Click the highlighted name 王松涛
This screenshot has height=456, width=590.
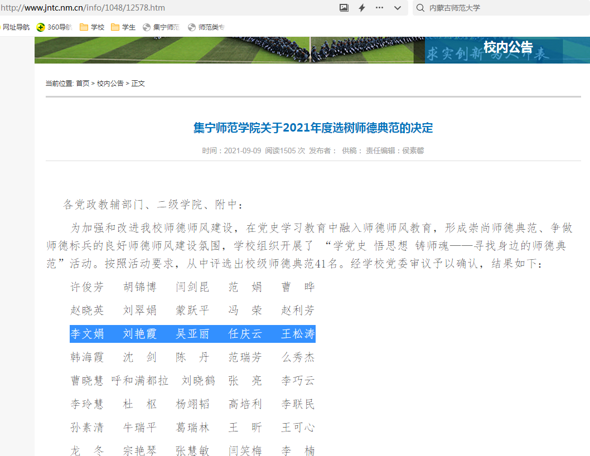(x=298, y=334)
